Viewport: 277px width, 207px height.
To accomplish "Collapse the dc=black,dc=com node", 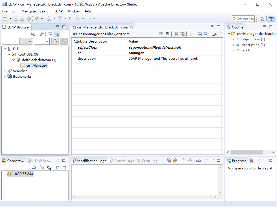I will 14,60.
